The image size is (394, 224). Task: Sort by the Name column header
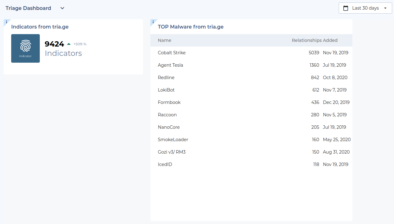click(164, 40)
